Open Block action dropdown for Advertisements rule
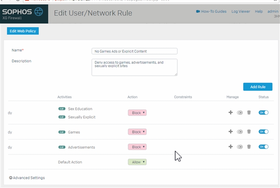 137,147
